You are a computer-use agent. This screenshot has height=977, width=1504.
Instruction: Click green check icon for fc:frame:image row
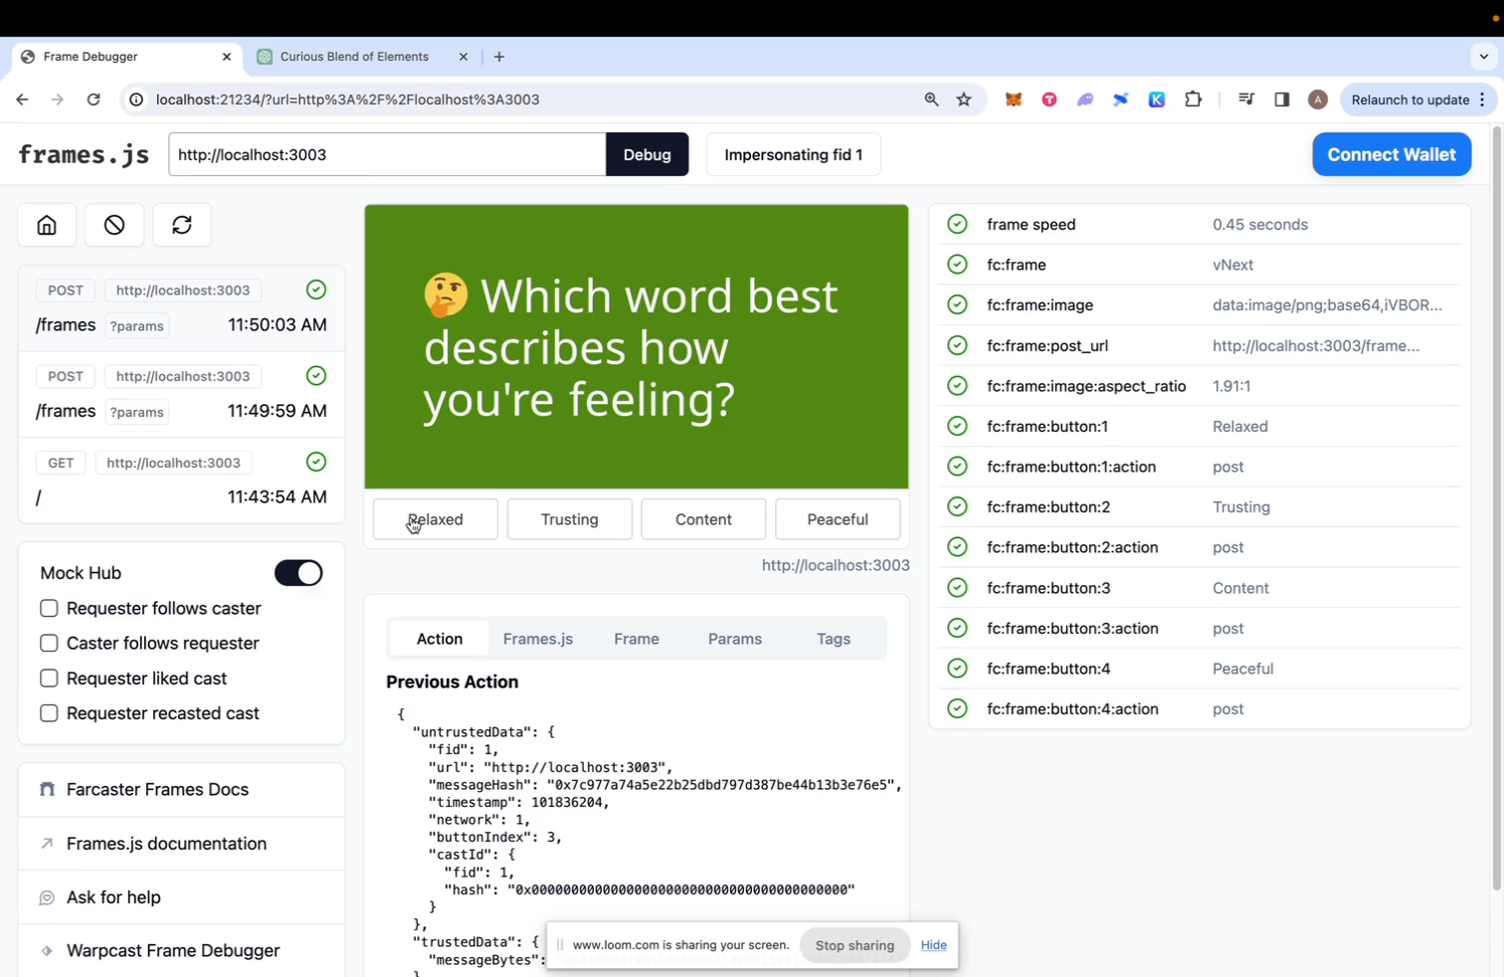click(x=957, y=304)
